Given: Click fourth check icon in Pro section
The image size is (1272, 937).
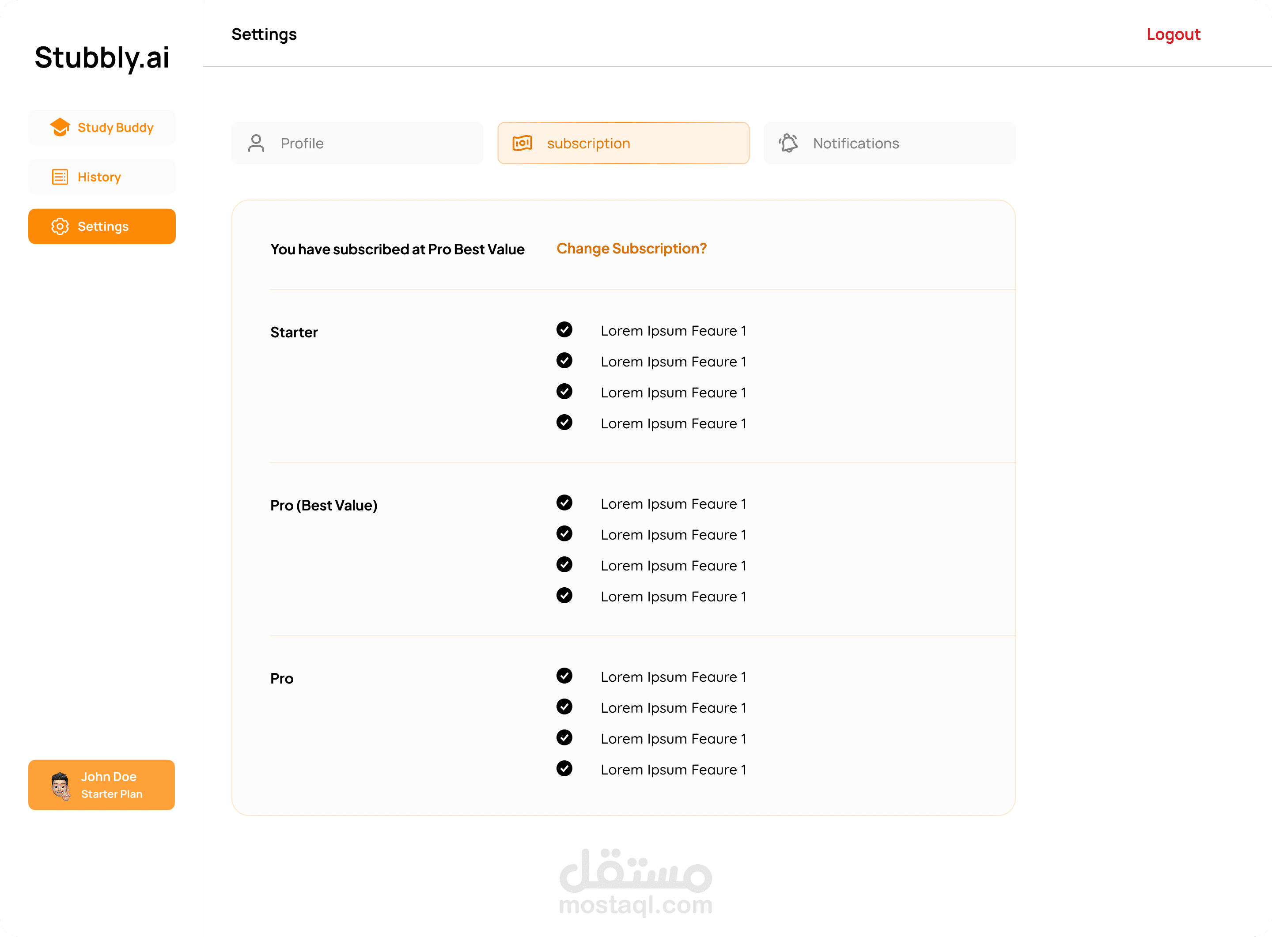Looking at the screenshot, I should click(564, 768).
